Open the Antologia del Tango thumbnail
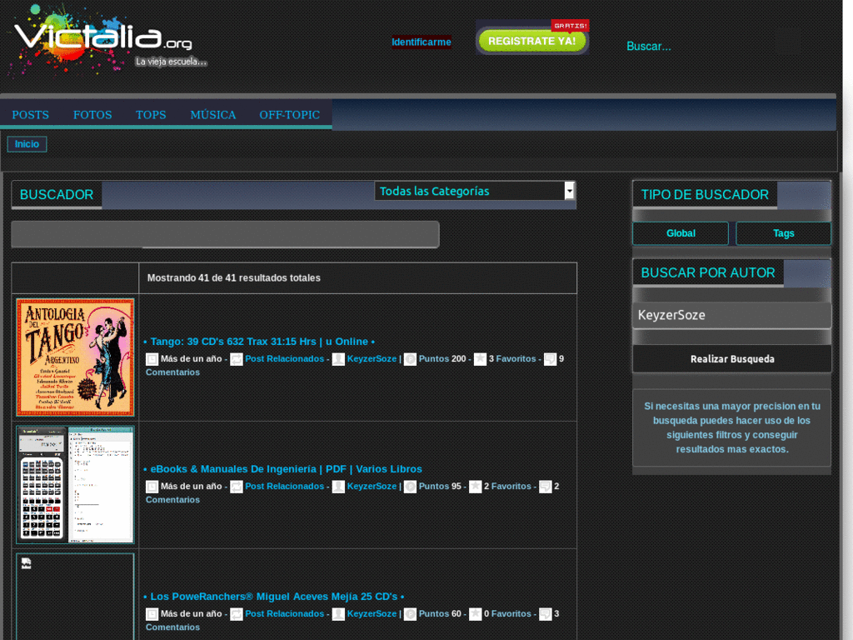The height and width of the screenshot is (640, 853). (75, 357)
